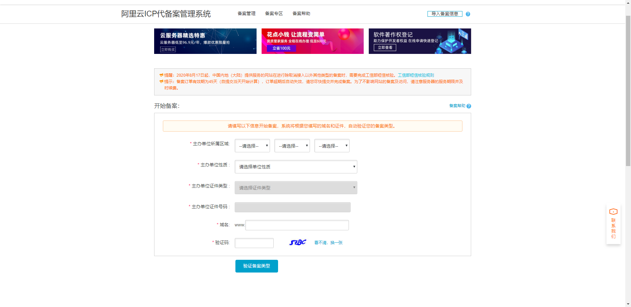Click 立即查看 on the software copyright banner
The height and width of the screenshot is (307, 631).
(385, 48)
